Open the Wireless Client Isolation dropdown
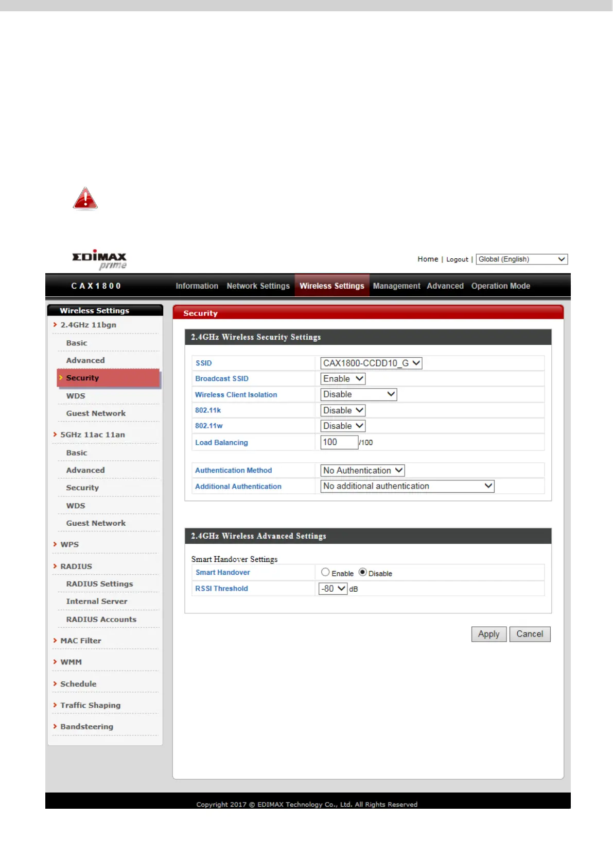 (x=359, y=394)
